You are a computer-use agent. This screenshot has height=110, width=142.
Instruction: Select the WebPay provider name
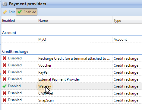pos(45,86)
